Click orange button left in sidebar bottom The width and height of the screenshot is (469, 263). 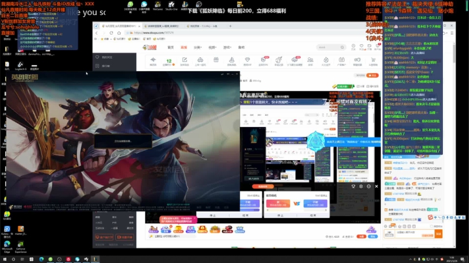[x=104, y=238]
